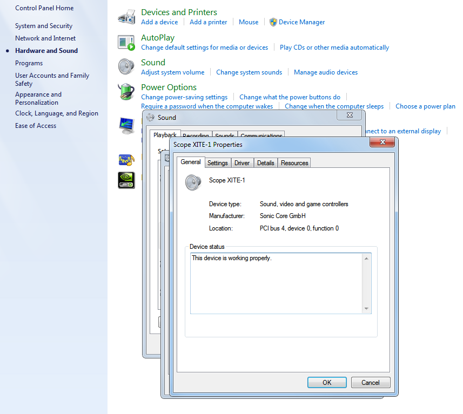Click Change system sounds link
The width and height of the screenshot is (463, 414).
pos(249,72)
